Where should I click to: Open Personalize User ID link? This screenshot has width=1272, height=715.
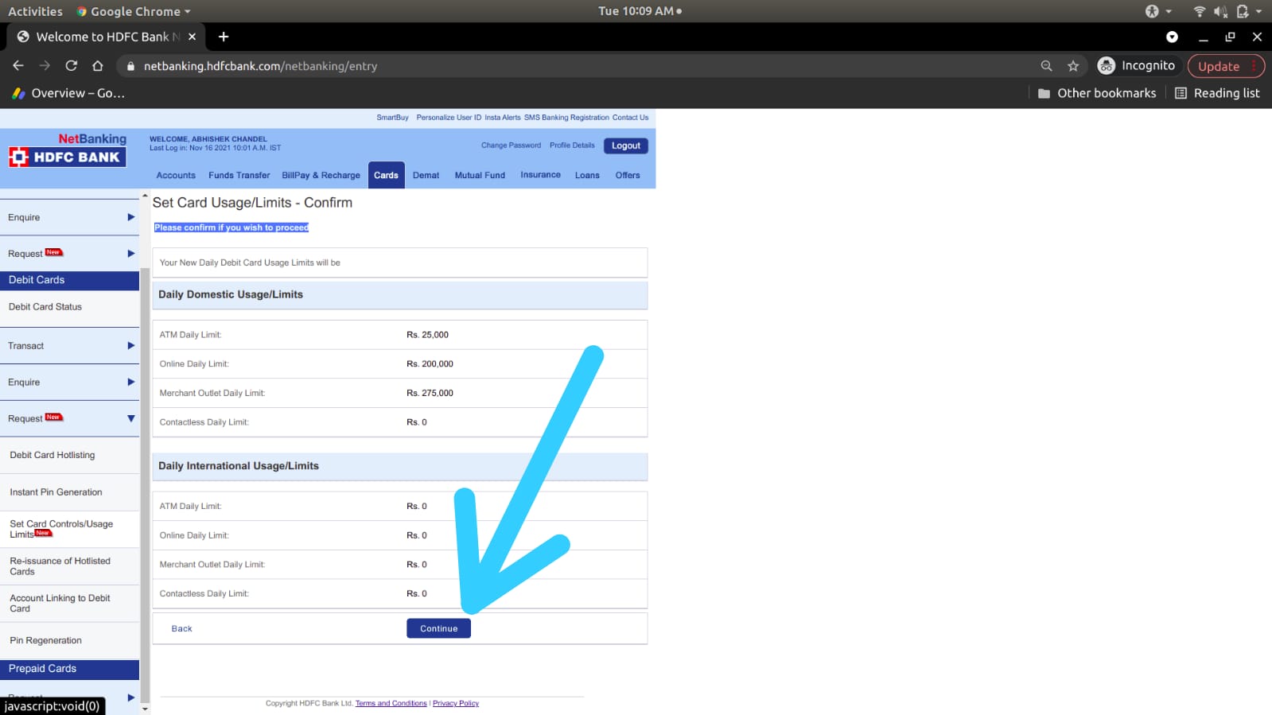(x=449, y=118)
